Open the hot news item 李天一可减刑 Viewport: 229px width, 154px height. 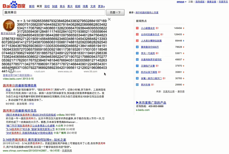point(148,53)
